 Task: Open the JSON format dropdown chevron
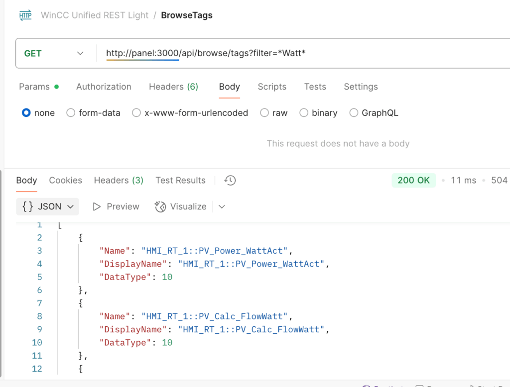71,206
